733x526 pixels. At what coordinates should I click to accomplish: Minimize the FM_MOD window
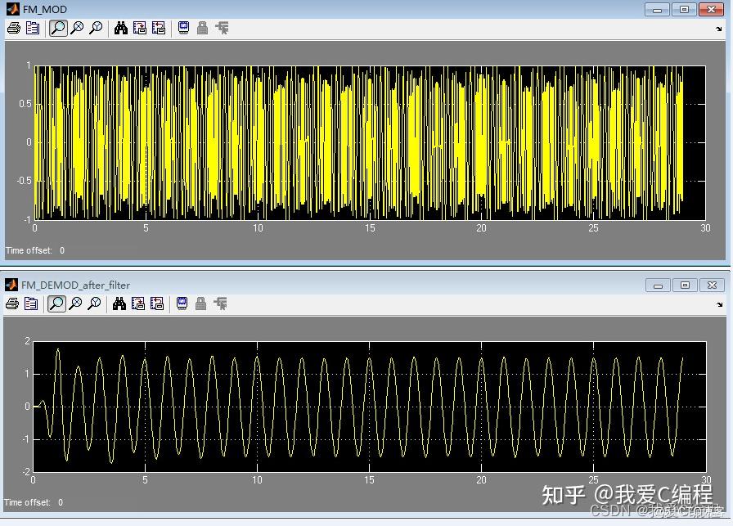(657, 10)
